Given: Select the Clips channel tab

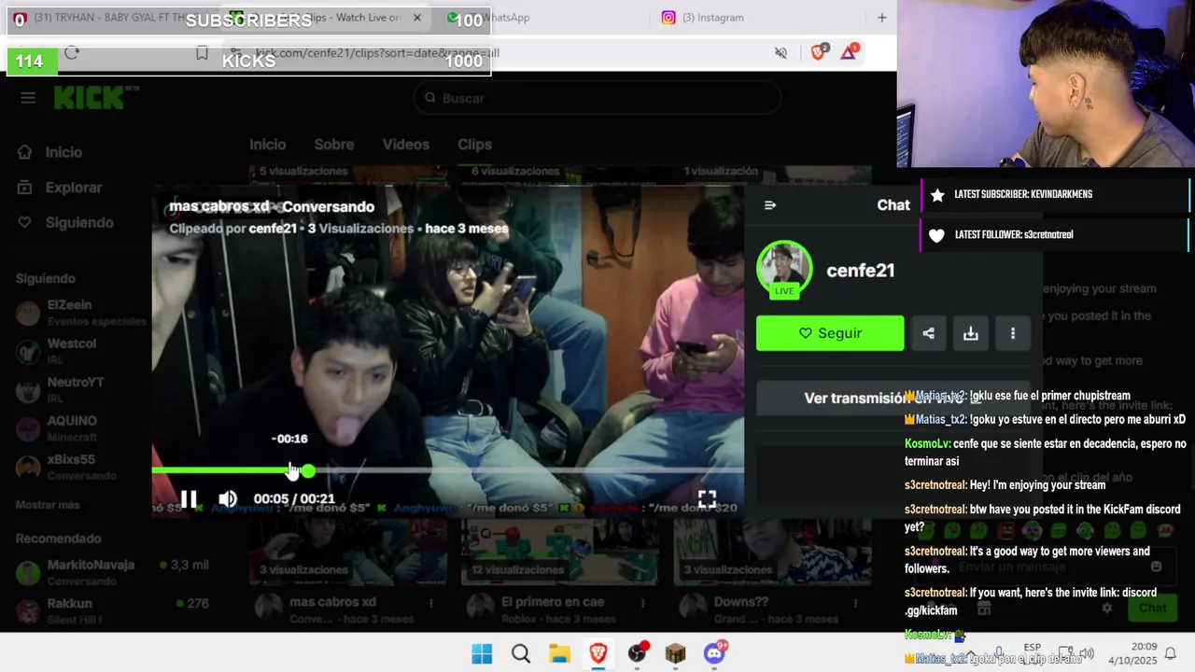Looking at the screenshot, I should click(474, 145).
